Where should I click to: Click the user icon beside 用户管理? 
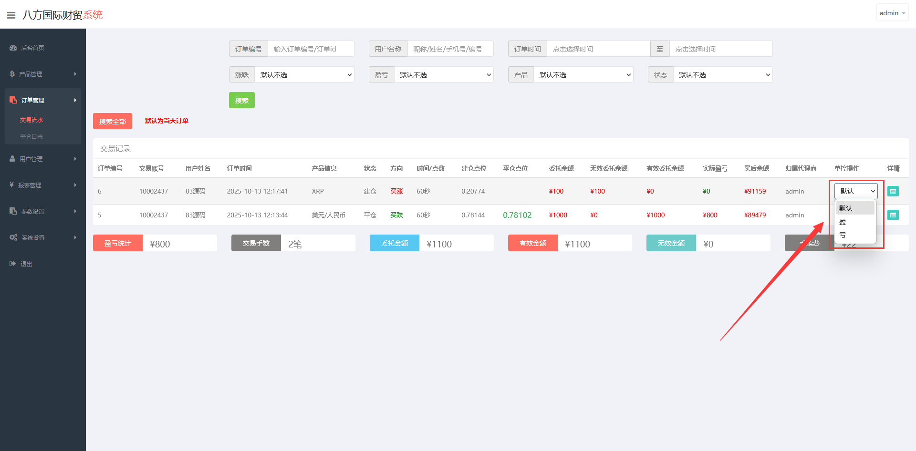tap(12, 159)
